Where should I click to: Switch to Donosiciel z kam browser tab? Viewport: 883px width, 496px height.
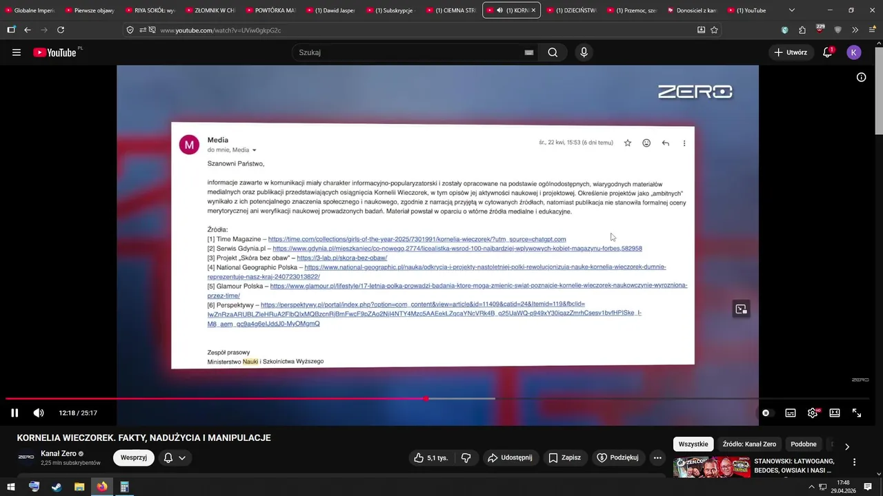pyautogui.click(x=692, y=10)
